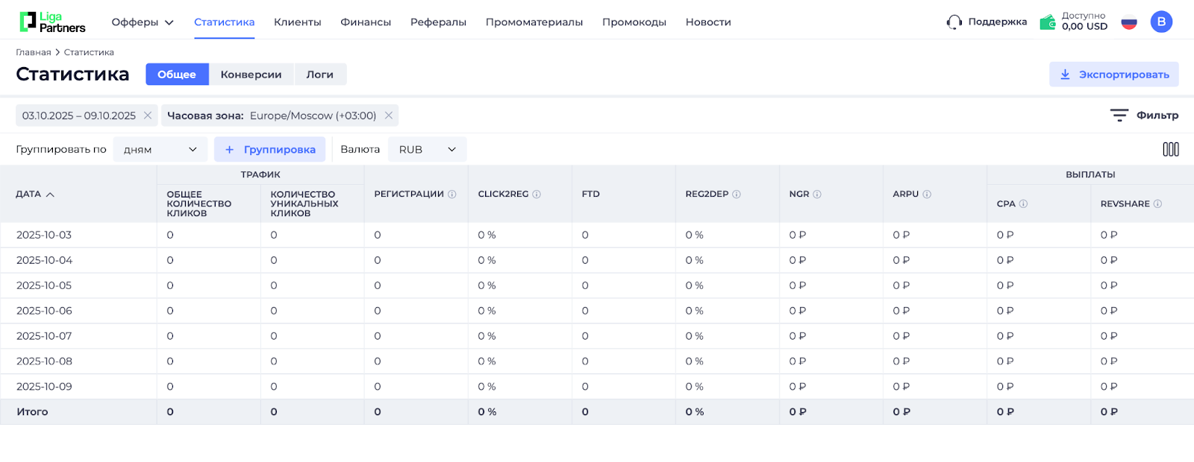The image size is (1194, 462).
Task: Go to Финансы in the navigation
Action: (x=366, y=22)
